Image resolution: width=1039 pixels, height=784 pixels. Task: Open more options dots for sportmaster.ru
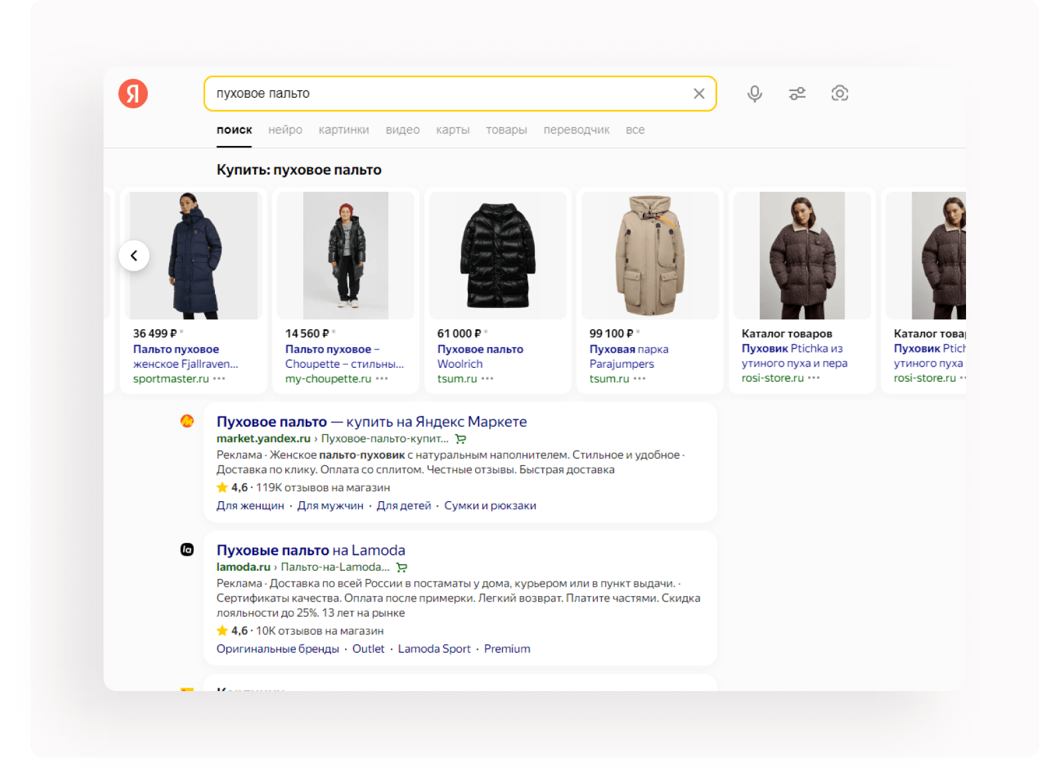(220, 378)
